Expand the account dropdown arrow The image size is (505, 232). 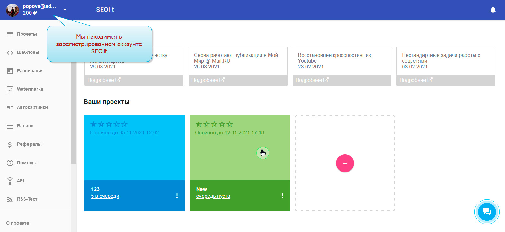tap(65, 10)
